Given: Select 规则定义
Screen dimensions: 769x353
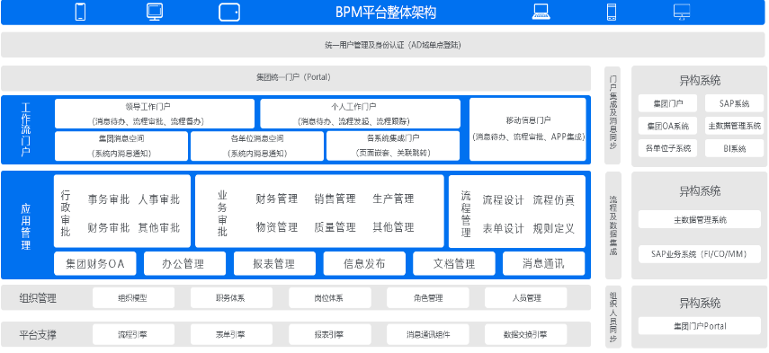Looking at the screenshot, I should coord(554,229).
